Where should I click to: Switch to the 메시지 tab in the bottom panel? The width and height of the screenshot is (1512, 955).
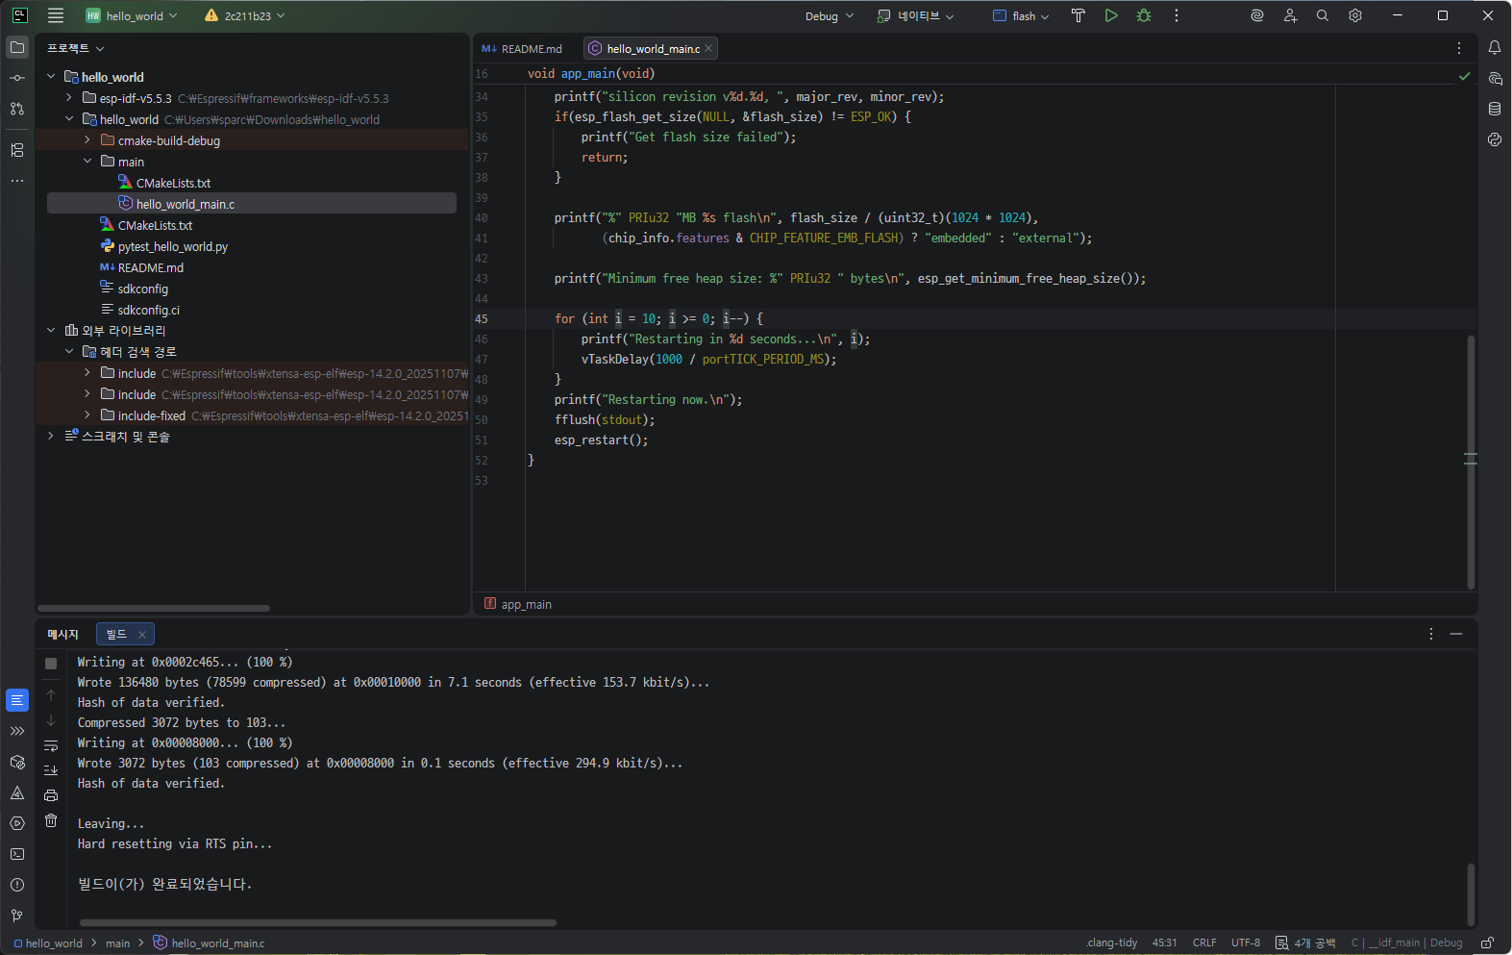[63, 634]
